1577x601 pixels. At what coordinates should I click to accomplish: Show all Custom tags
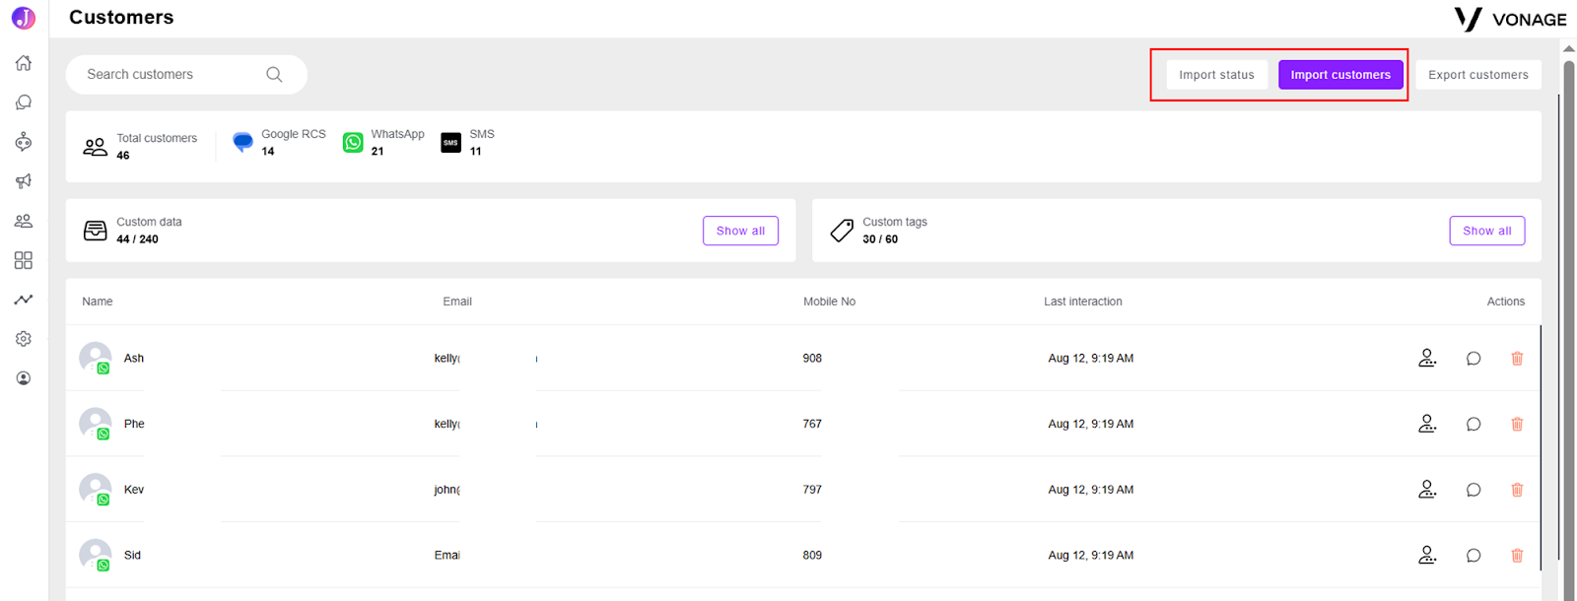1486,231
